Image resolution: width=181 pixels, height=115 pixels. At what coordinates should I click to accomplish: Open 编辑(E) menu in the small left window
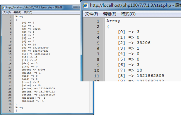(17, 13)
